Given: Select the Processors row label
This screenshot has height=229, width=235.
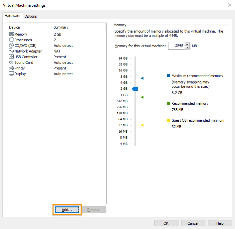Looking at the screenshot, I should tap(23, 40).
